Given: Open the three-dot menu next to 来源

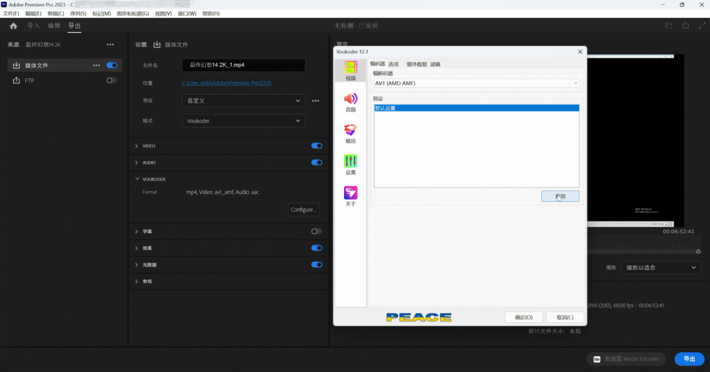Looking at the screenshot, I should coord(110,45).
